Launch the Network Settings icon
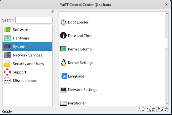This screenshot has height=115, width=172. (63, 90)
